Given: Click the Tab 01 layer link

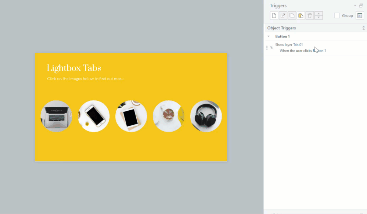Looking at the screenshot, I should 298,44.
